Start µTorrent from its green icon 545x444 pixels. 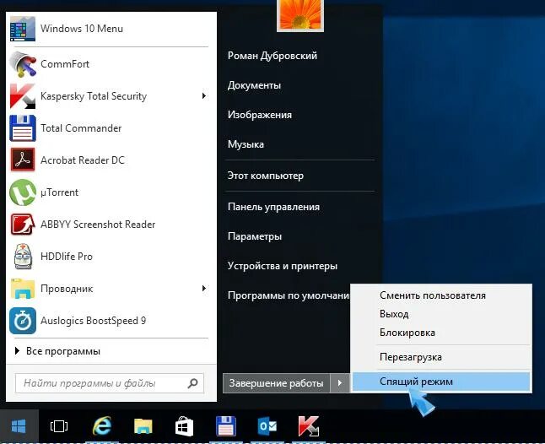pos(23,192)
